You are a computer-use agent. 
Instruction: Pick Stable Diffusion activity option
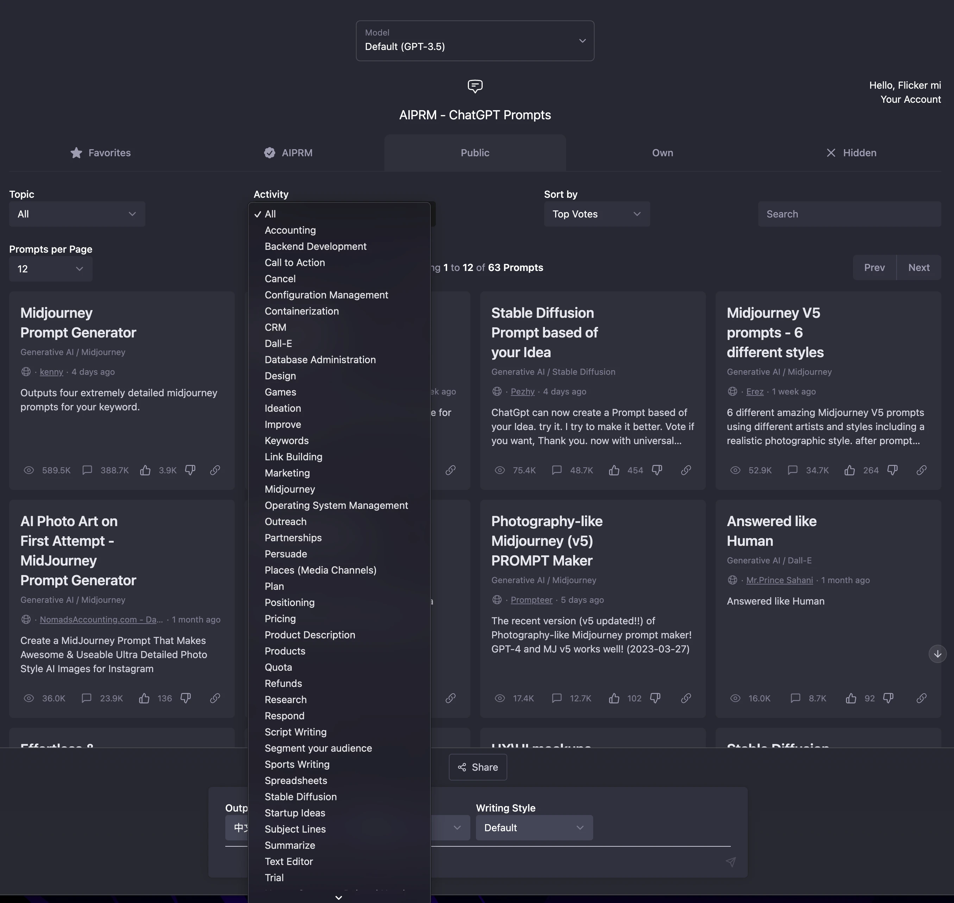(x=339, y=797)
